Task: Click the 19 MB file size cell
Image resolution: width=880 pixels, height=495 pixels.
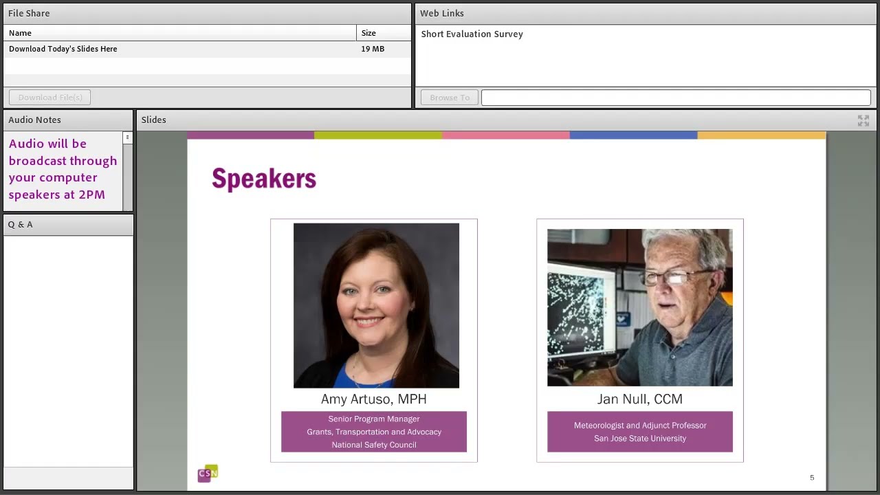Action: click(x=373, y=49)
